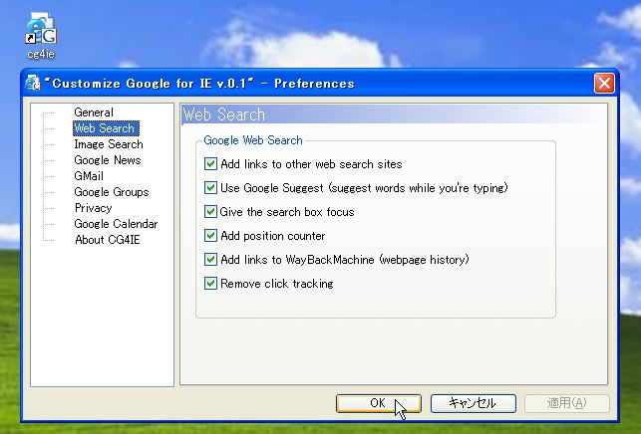The height and width of the screenshot is (434, 641).
Task: Click the Google Web Search group label
Action: [253, 140]
